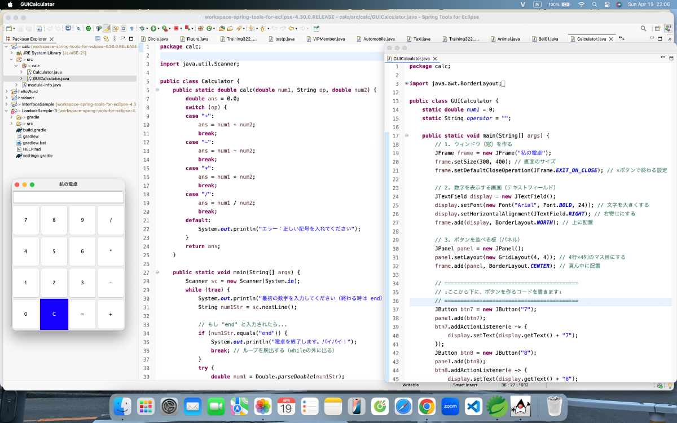
Task: Click Collapse All in Package Explorer
Action: tap(98, 39)
